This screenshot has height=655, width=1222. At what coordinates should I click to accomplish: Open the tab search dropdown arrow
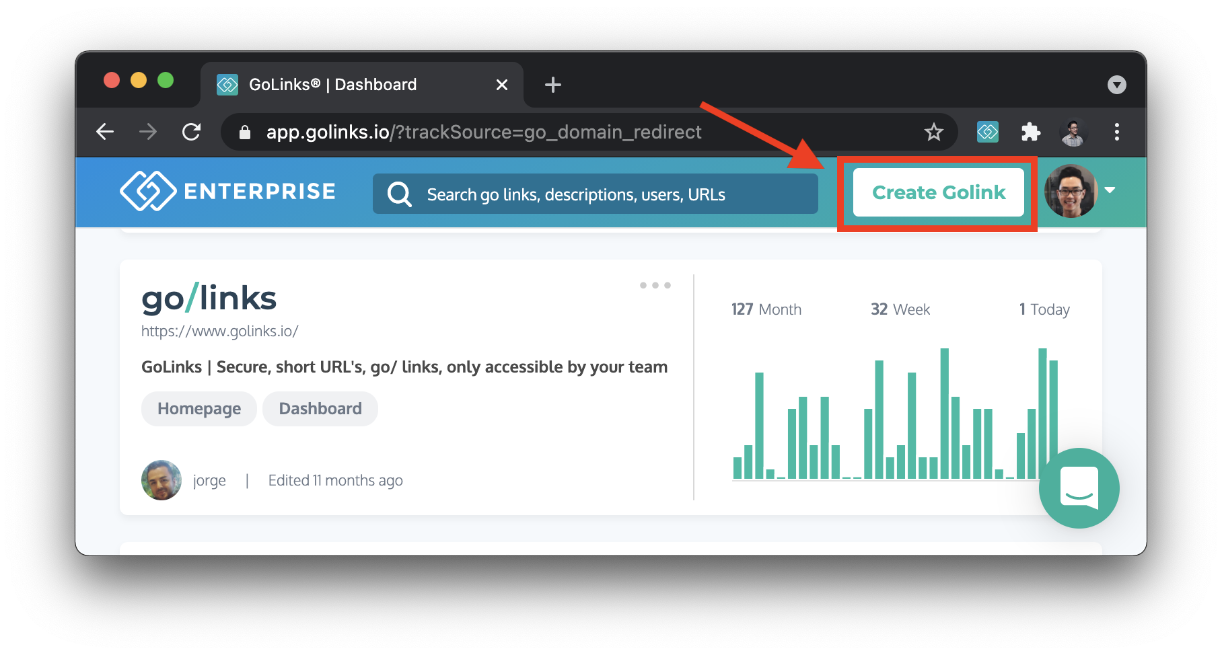(x=1116, y=85)
